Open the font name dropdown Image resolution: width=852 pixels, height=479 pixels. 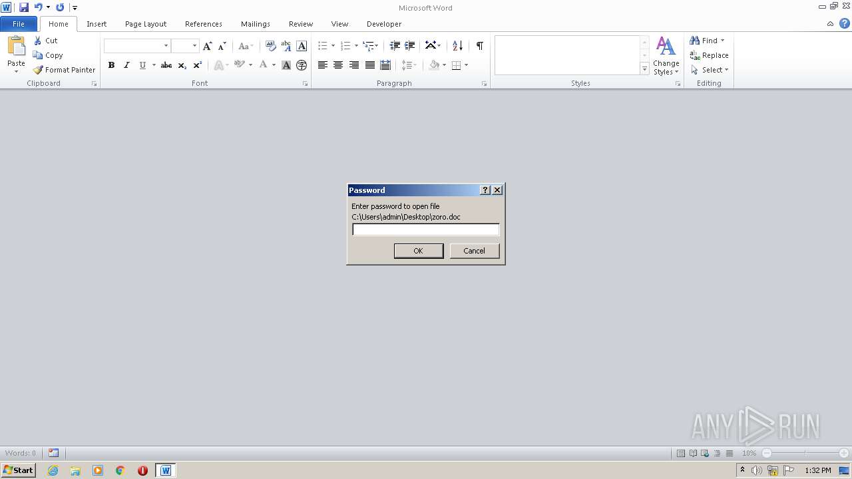[166, 46]
